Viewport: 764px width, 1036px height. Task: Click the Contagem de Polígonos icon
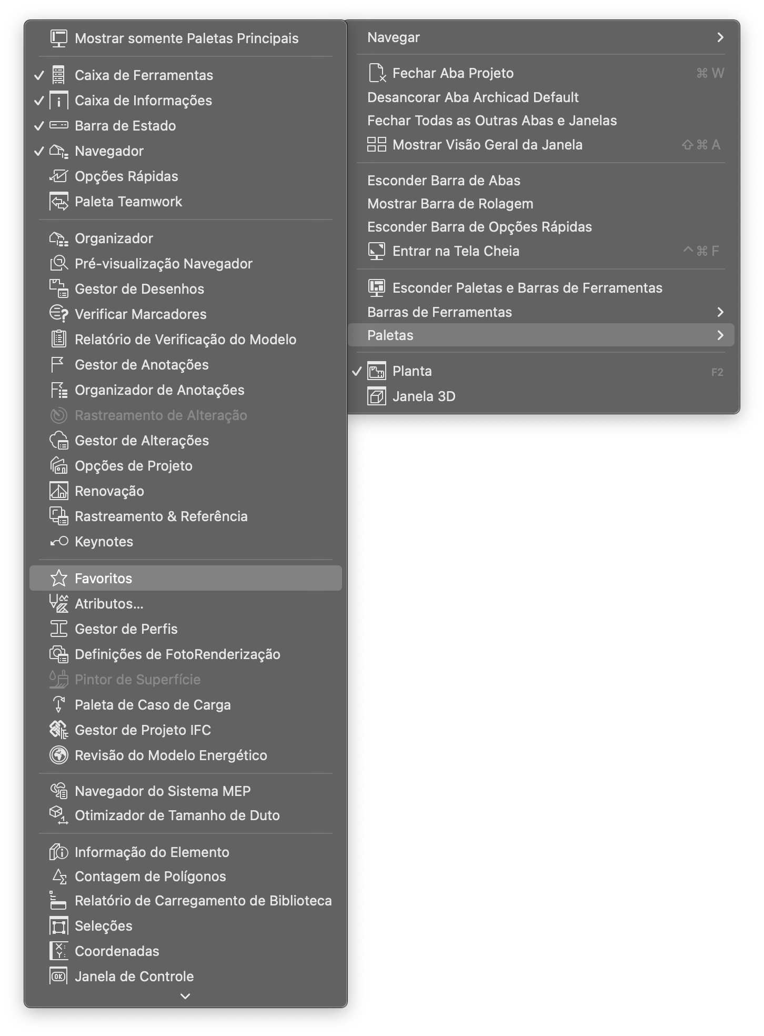click(x=58, y=876)
